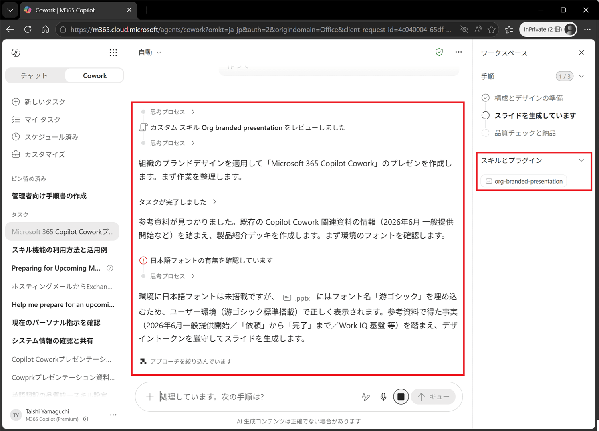599x431 pixels.
Task: Reload the current page
Action: pyautogui.click(x=28, y=29)
